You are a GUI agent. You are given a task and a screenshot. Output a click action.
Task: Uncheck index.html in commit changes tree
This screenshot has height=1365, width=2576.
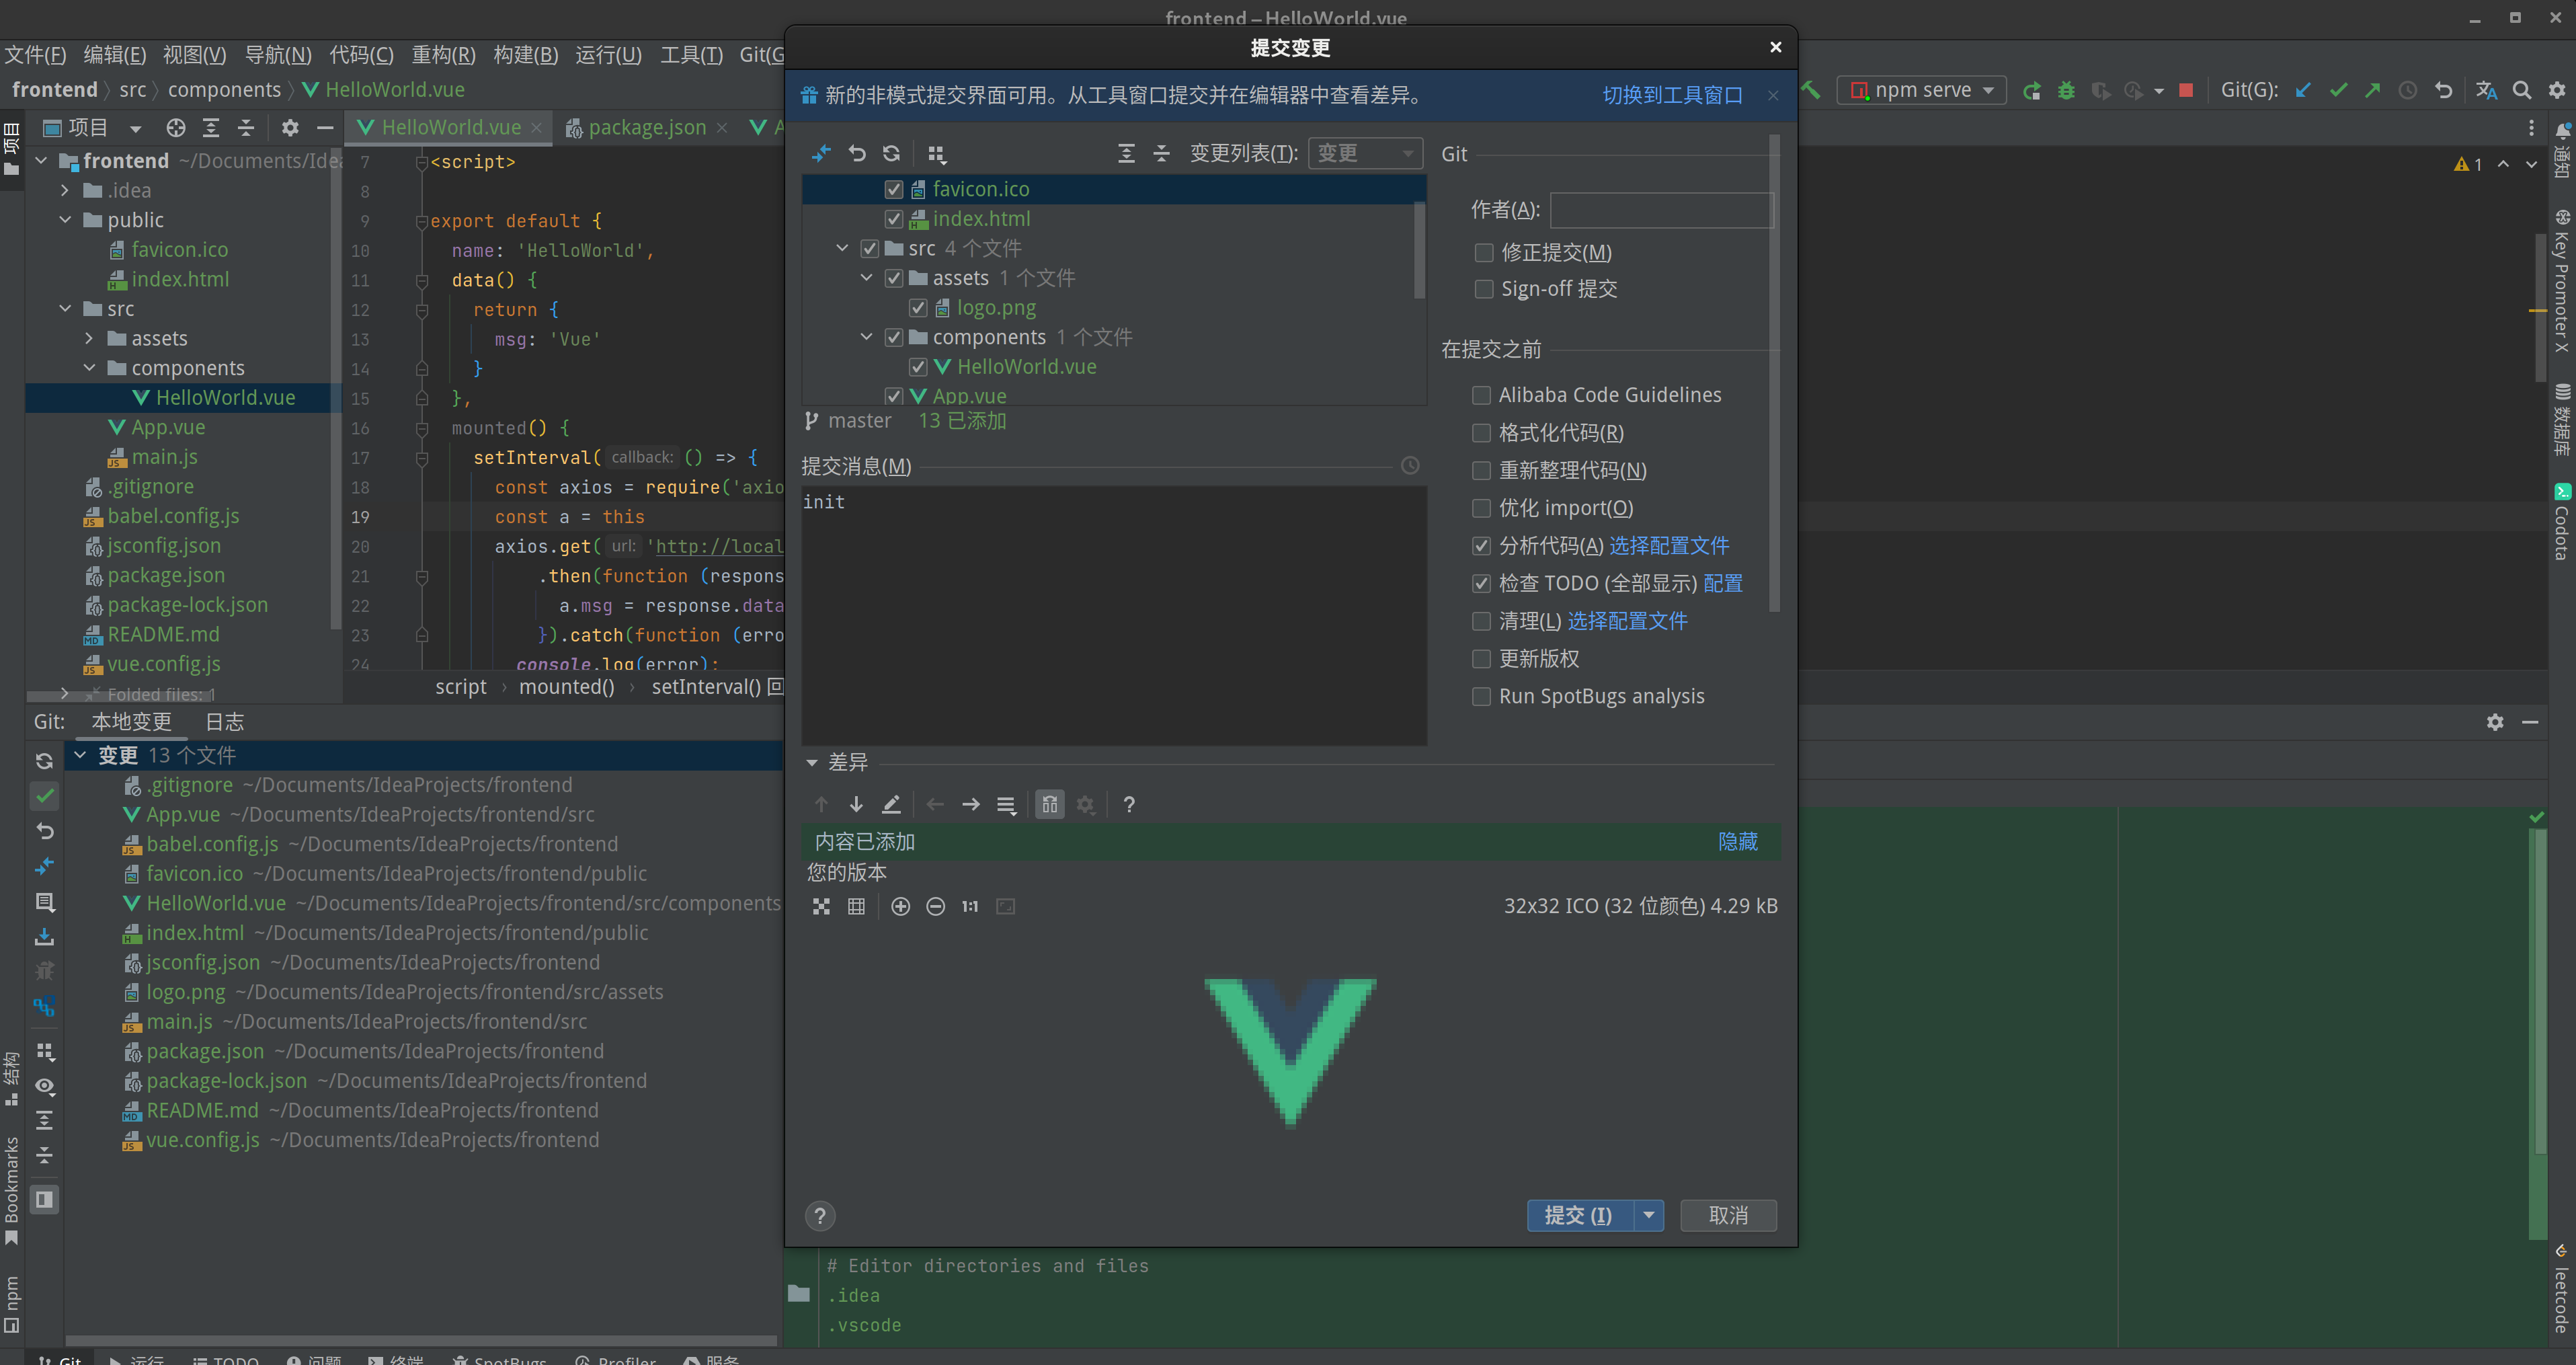click(x=894, y=219)
